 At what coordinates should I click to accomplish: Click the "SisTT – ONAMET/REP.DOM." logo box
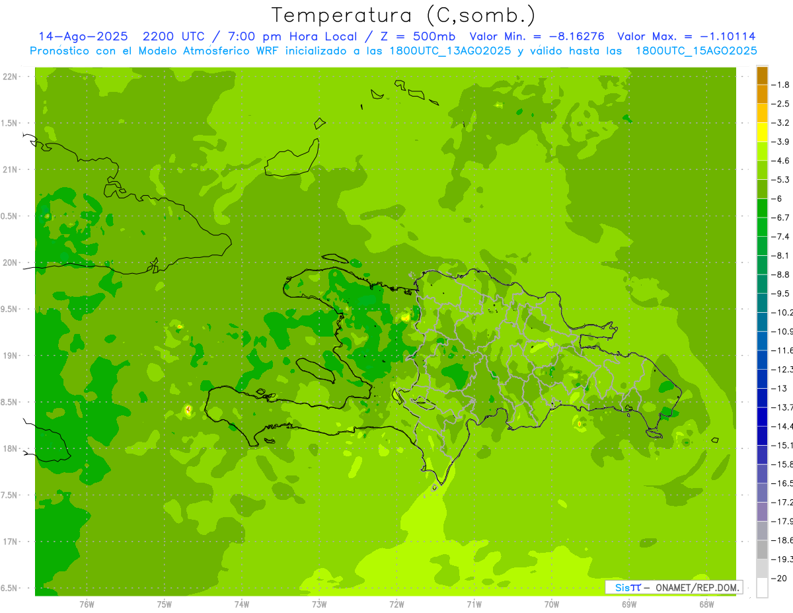674,587
